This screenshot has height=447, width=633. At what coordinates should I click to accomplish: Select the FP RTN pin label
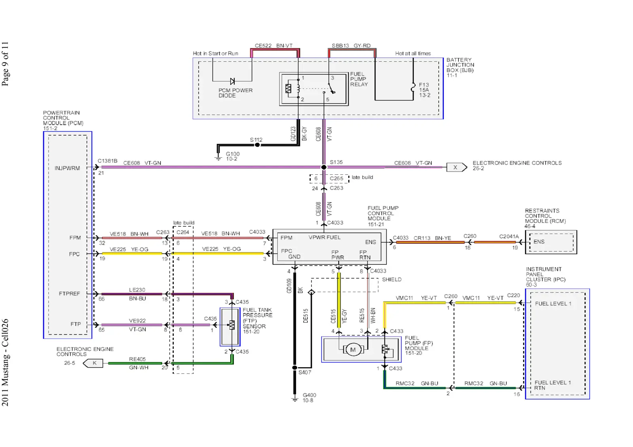coord(365,255)
